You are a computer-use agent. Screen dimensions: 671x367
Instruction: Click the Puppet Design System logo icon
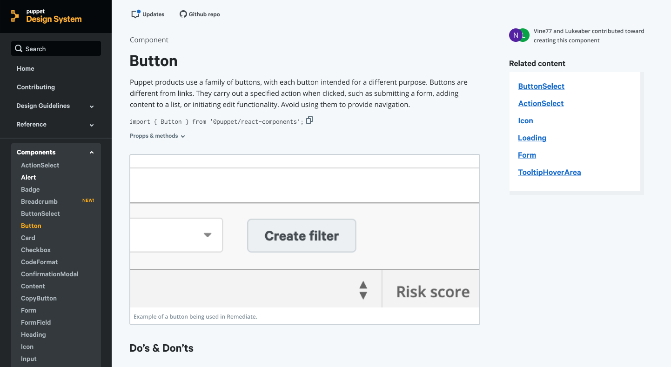(x=15, y=16)
